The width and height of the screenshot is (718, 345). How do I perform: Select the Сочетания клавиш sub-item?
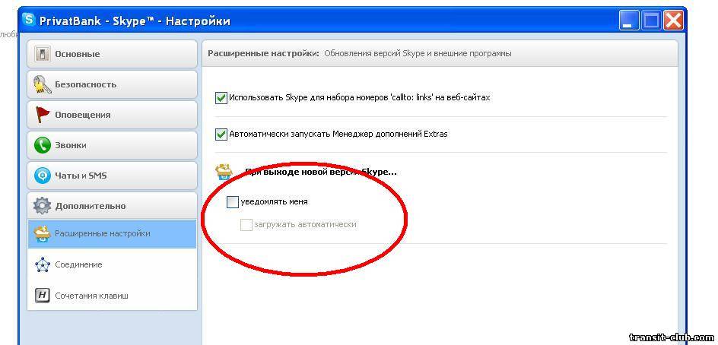[113, 296]
